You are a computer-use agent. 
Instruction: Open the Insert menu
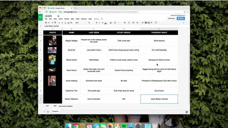60,19
